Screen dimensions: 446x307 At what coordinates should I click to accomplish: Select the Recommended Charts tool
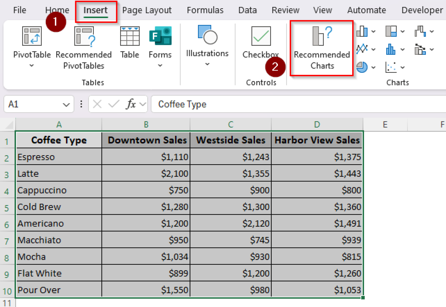pos(322,48)
